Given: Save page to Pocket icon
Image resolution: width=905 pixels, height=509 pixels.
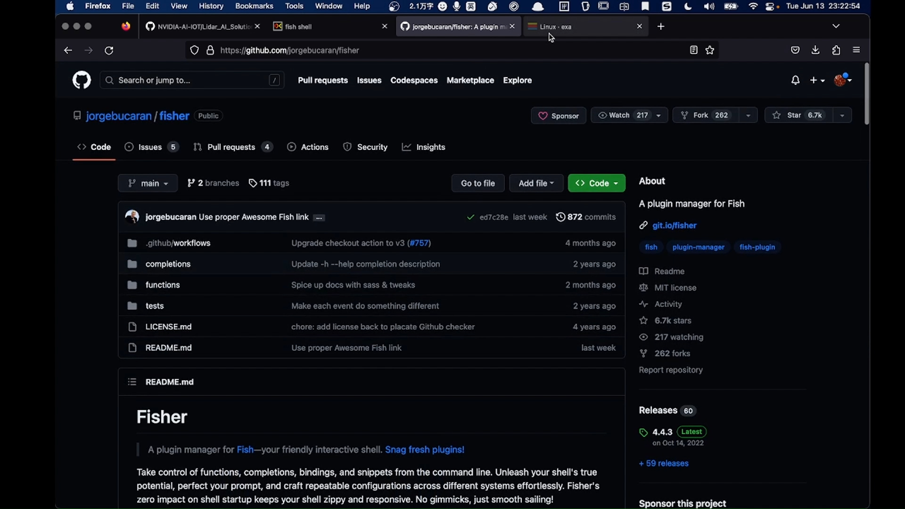Looking at the screenshot, I should coord(795,50).
